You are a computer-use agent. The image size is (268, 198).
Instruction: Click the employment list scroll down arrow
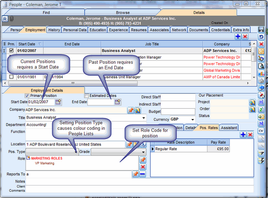pyautogui.click(x=254, y=77)
